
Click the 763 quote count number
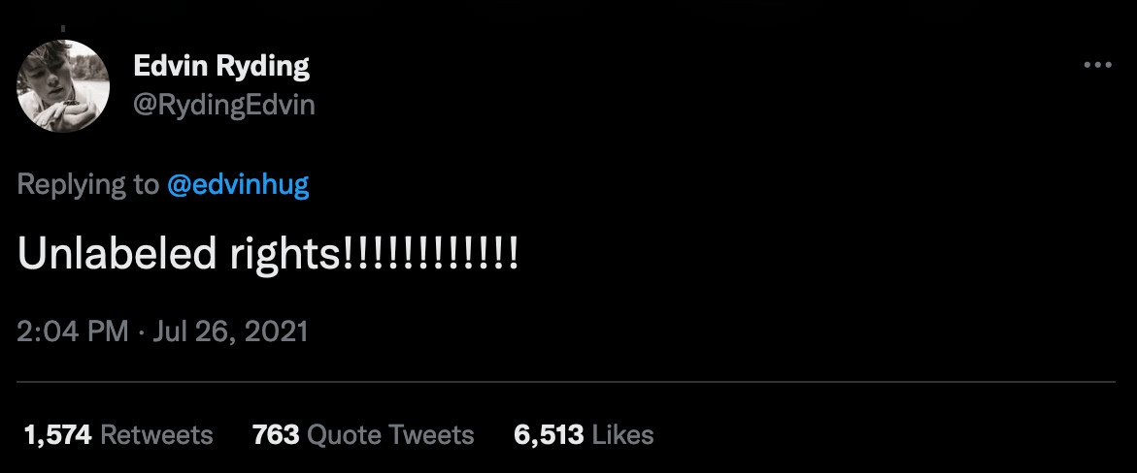click(275, 434)
